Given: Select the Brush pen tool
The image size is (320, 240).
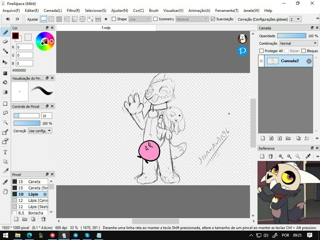Looking at the screenshot, I should point(6,32).
